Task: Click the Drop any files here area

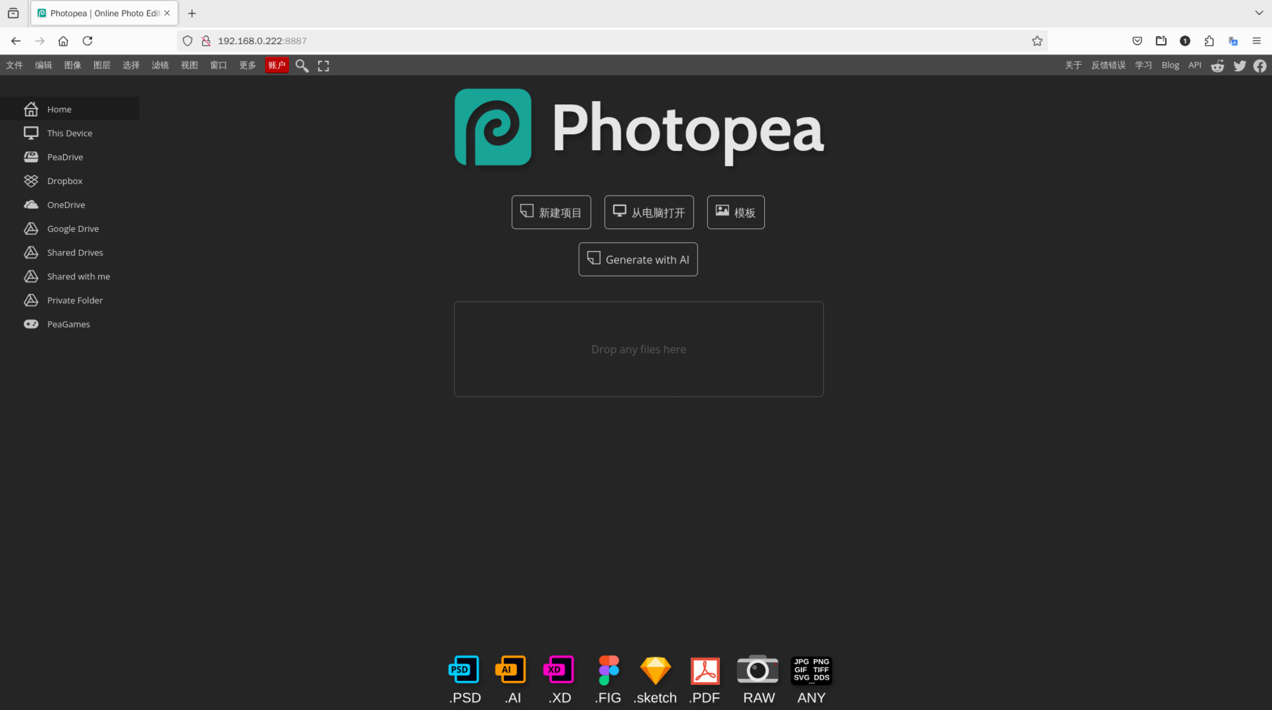Action: tap(639, 349)
